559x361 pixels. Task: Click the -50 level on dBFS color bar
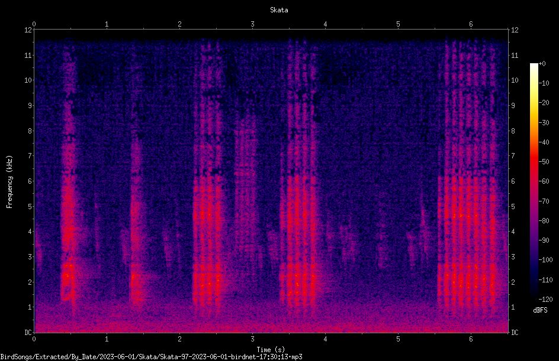544,161
